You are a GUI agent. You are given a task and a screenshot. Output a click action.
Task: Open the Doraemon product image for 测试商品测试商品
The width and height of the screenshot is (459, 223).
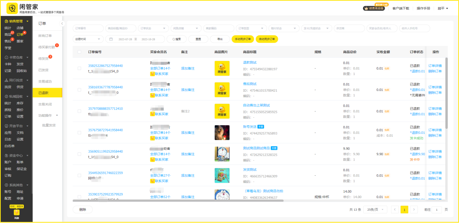(x=222, y=154)
